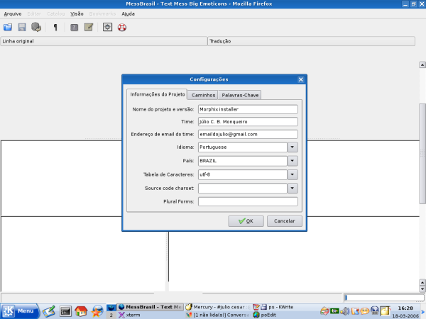Screen dimensions: 426x319
Task: Expand the Idioma dropdown arrow
Action: point(293,147)
